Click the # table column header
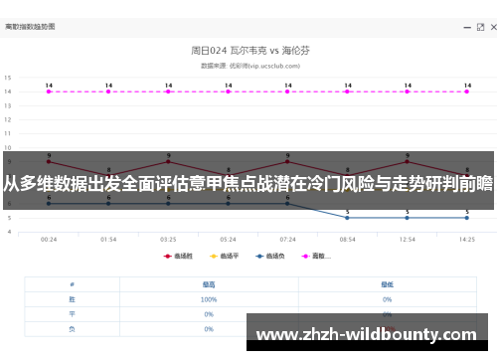Viewport: 497px width, 360px height. tap(72, 284)
